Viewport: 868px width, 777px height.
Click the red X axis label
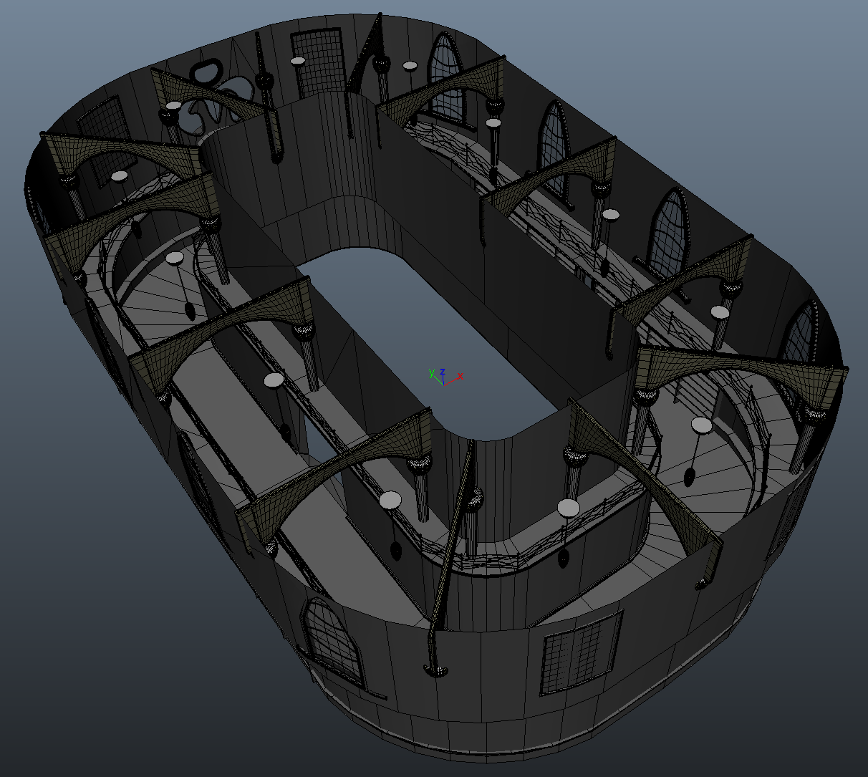tap(459, 375)
